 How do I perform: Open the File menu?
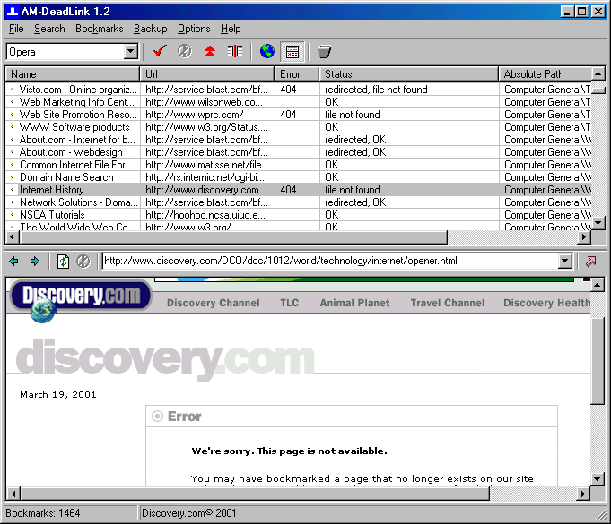point(16,29)
